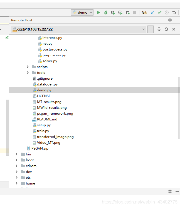Hide the Remote Host panel

[177, 20]
